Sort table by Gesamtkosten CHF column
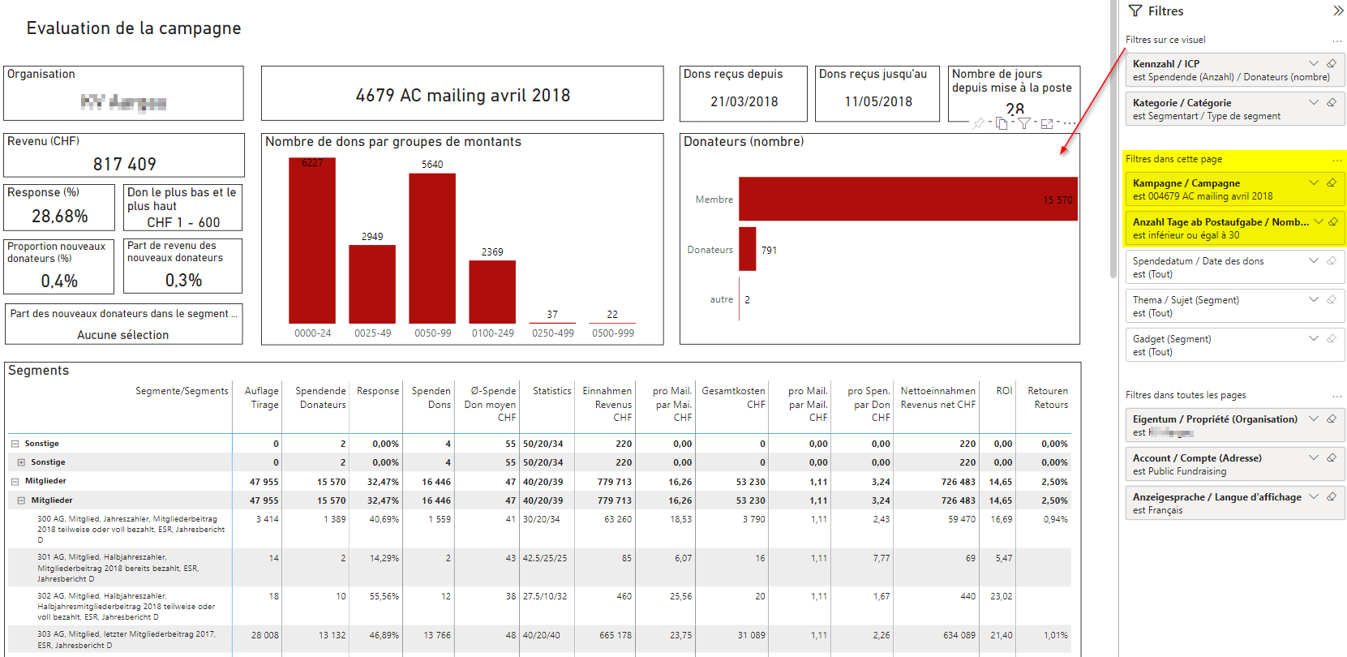 (733, 397)
